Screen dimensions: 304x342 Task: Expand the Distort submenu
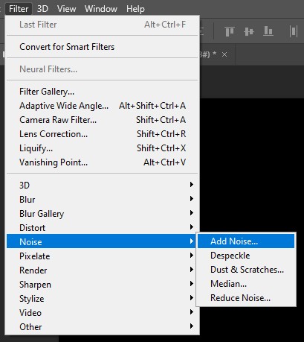pyautogui.click(x=102, y=227)
